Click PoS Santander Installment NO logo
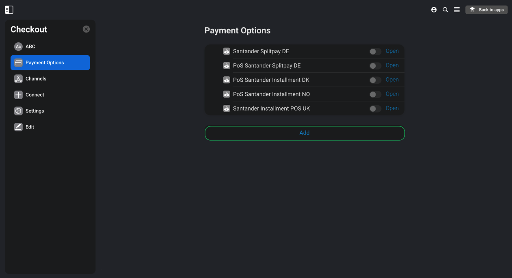512x278 pixels. pos(227,94)
